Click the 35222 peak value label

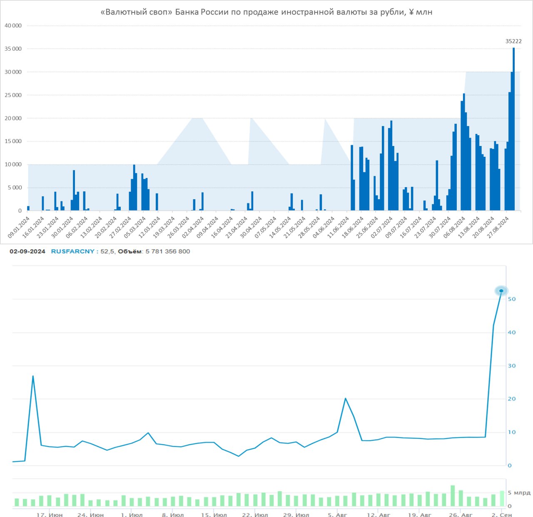pyautogui.click(x=513, y=41)
